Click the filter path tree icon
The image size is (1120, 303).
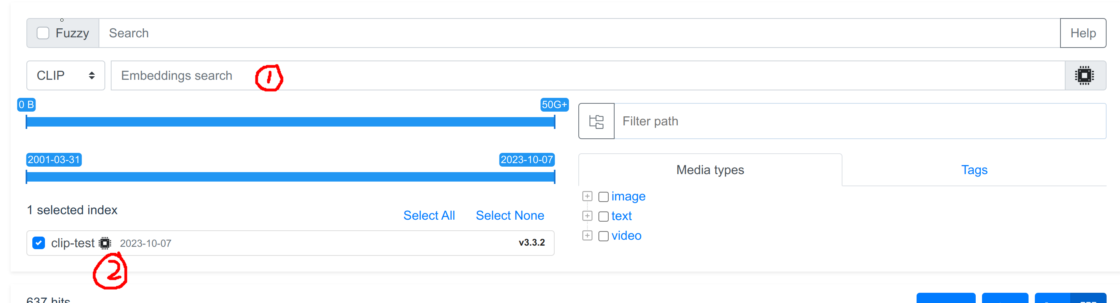click(x=596, y=121)
